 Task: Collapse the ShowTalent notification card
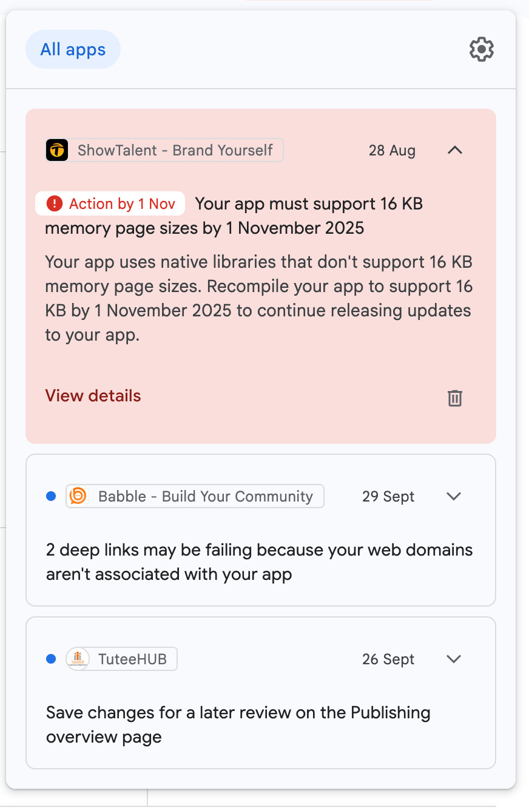(455, 150)
